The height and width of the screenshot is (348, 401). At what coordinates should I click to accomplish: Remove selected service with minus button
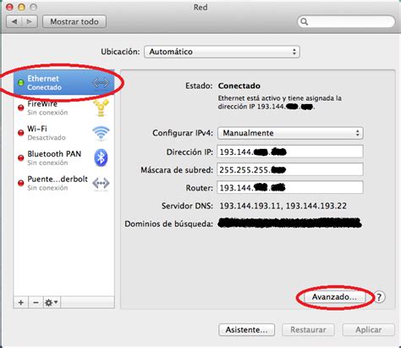pyautogui.click(x=36, y=302)
